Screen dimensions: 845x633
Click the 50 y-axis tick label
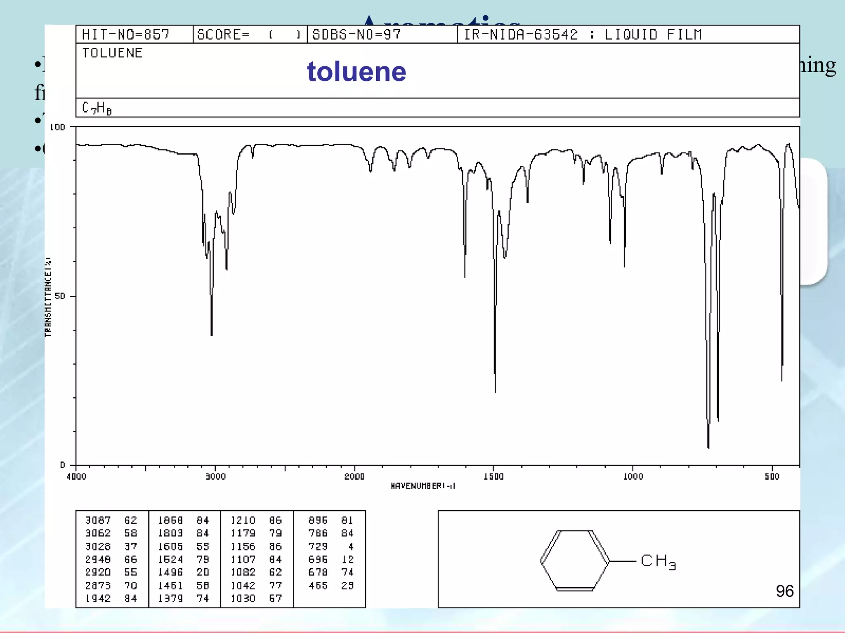[x=60, y=296]
